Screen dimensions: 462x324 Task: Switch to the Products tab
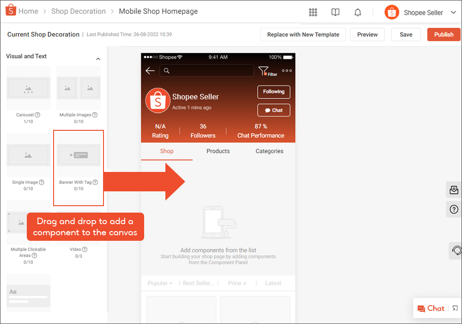click(218, 151)
